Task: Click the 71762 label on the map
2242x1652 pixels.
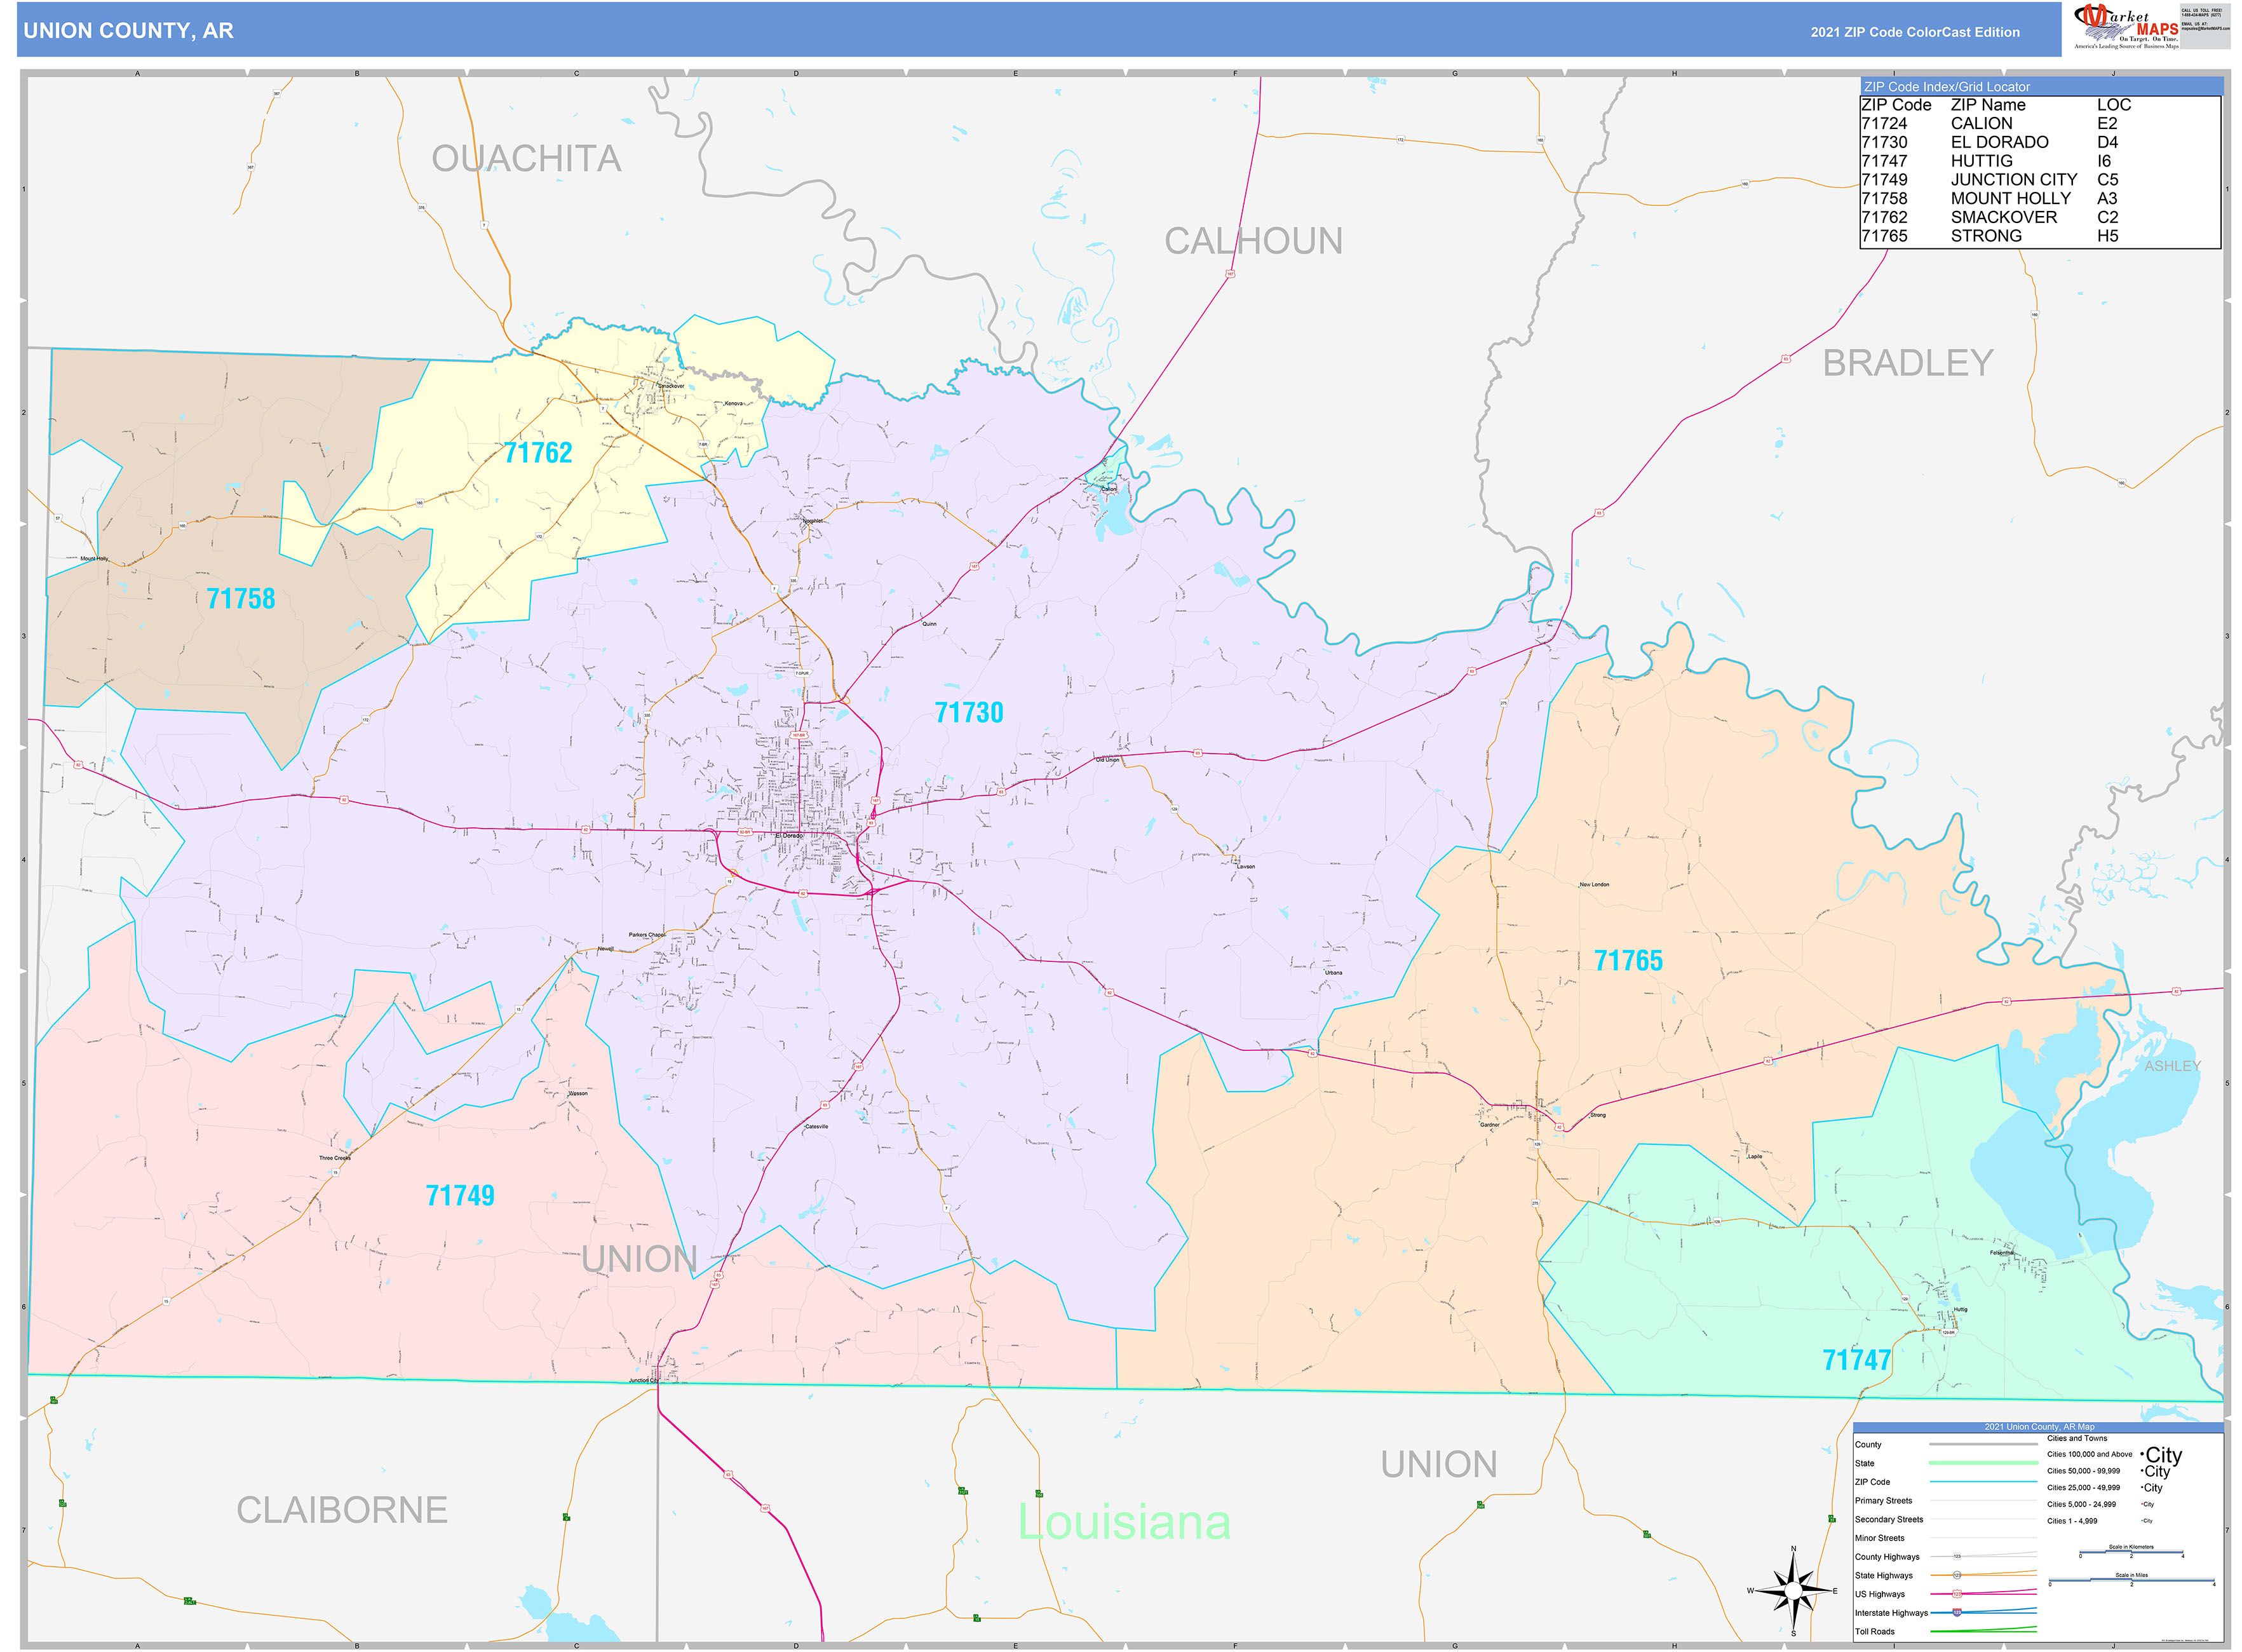Action: [x=538, y=453]
